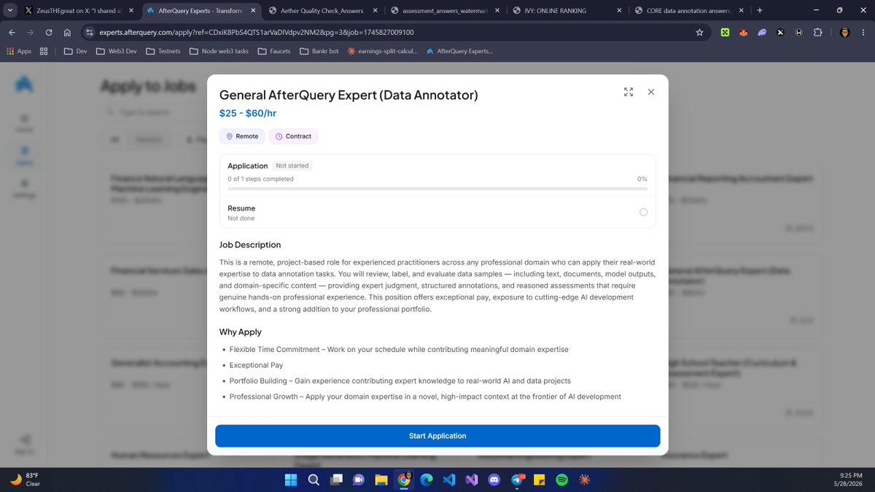Go back to previous page
875x492 pixels.
click(x=12, y=32)
